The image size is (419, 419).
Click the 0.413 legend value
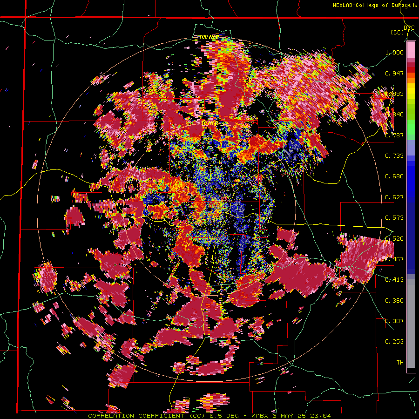pyautogui.click(x=394, y=280)
